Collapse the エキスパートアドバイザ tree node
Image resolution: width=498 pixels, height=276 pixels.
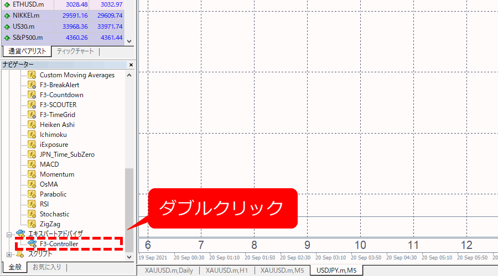(x=9, y=234)
